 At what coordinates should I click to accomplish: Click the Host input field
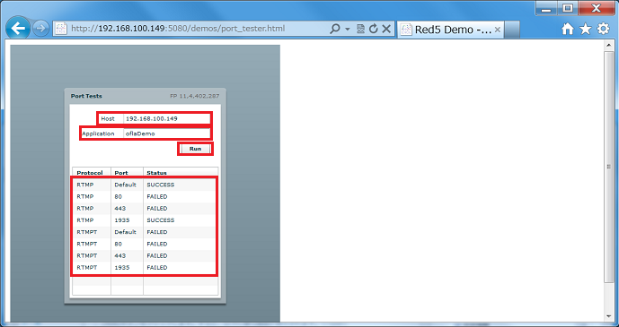(x=166, y=118)
